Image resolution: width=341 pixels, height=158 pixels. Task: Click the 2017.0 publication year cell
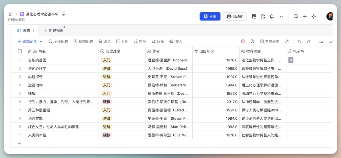coord(216,102)
